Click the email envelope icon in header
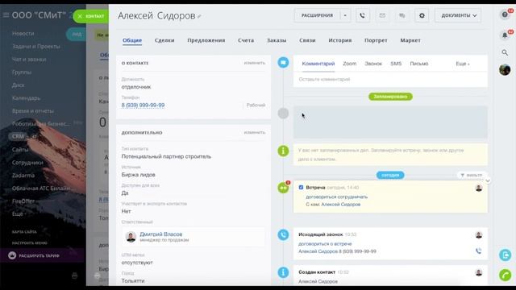Screen dimensions: 516x290 382,15
